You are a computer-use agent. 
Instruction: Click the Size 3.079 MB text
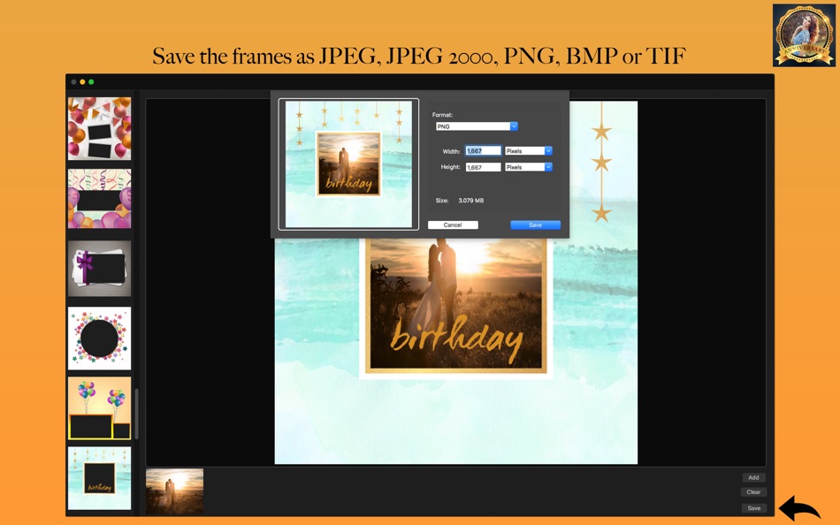pos(460,201)
